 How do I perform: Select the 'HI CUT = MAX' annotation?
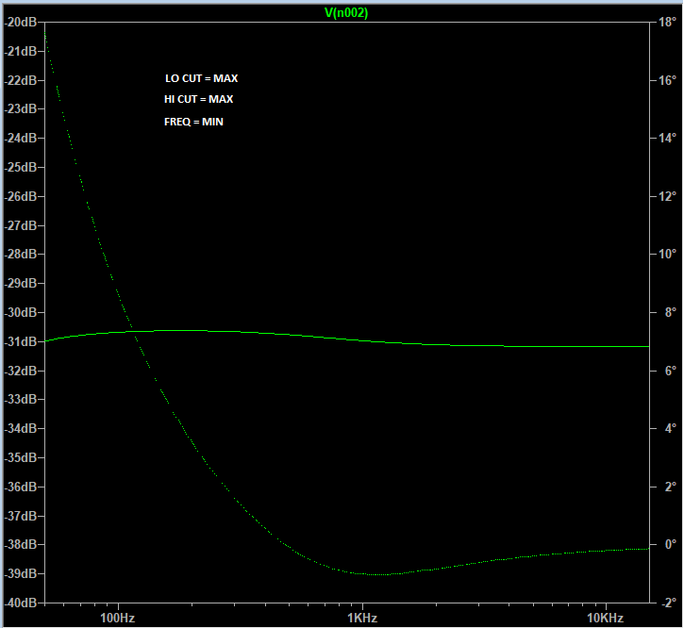tap(198, 99)
